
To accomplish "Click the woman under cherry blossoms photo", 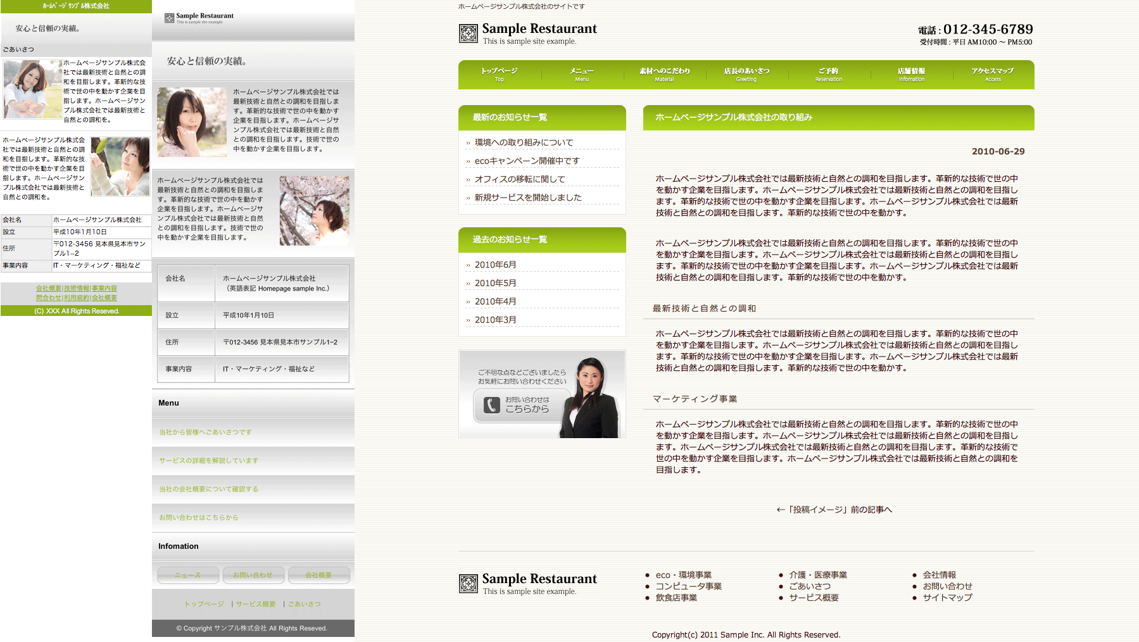I will click(314, 211).
